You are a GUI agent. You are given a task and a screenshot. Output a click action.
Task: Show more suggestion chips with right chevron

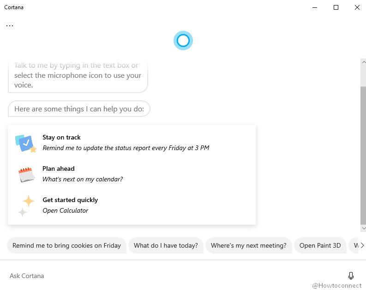pos(362,245)
